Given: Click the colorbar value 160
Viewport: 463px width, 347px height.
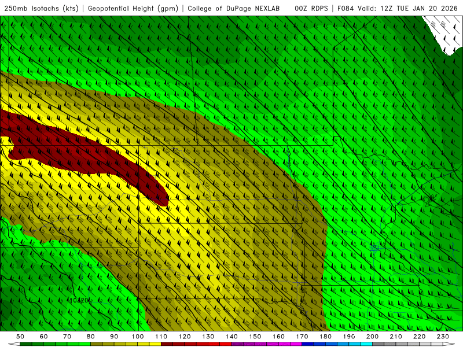Looking at the screenshot, I should (278, 337).
